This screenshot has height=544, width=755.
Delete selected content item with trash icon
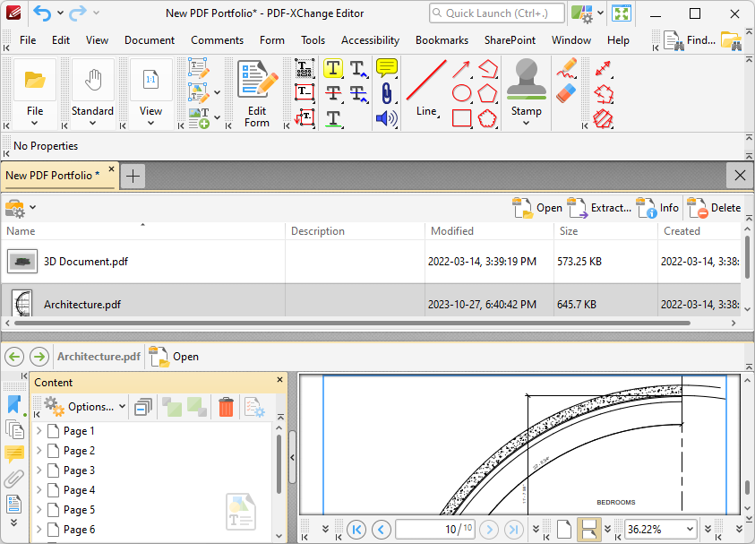226,407
